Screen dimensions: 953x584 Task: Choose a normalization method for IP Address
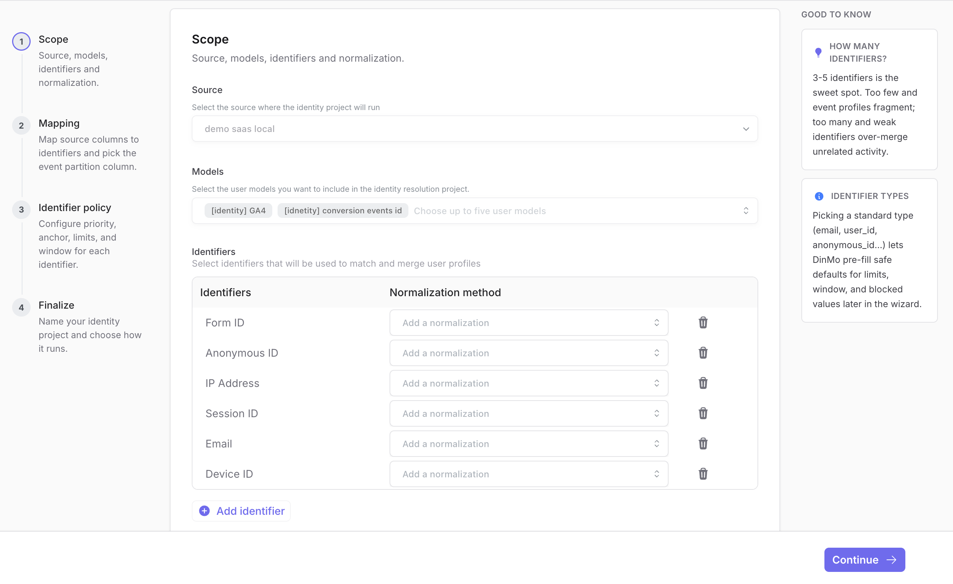coord(528,383)
